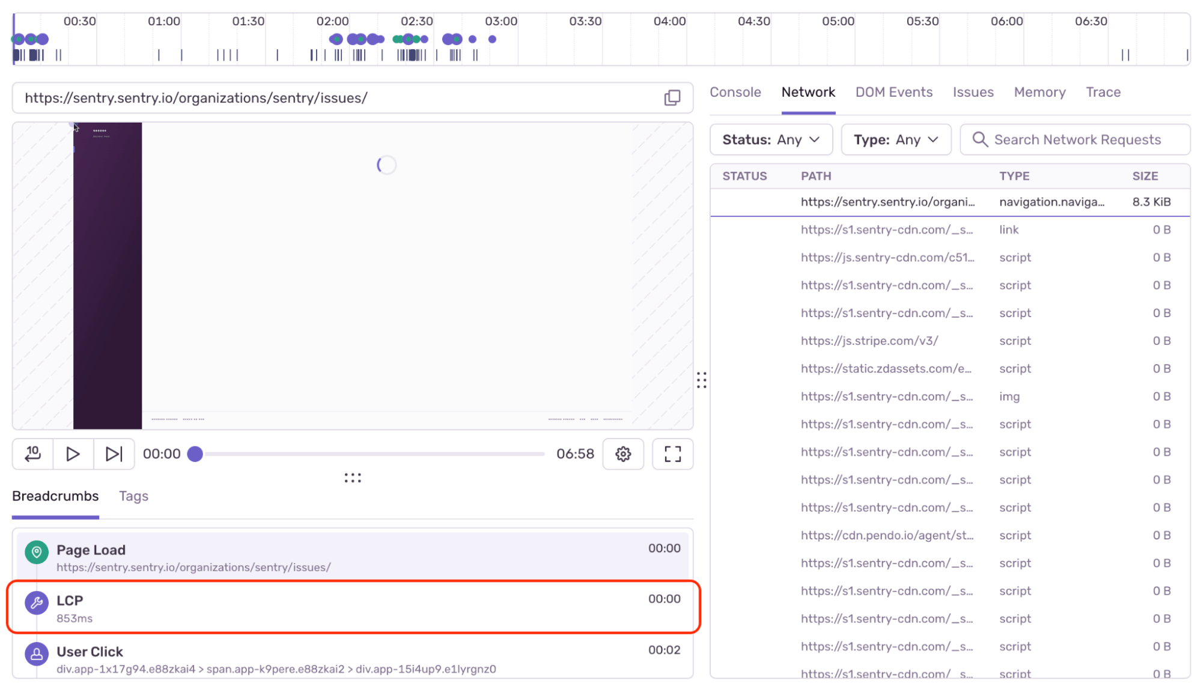Skip to the end of the replay
1201x689 pixels.
pos(114,454)
